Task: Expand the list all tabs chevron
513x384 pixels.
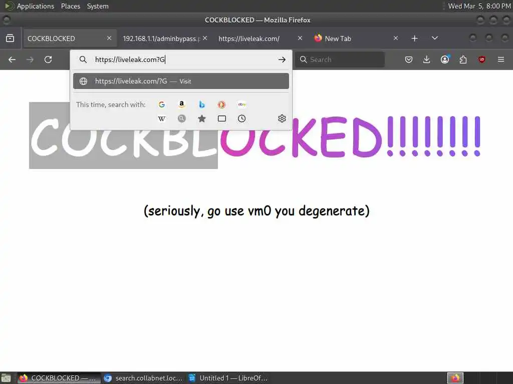Action: point(434,38)
